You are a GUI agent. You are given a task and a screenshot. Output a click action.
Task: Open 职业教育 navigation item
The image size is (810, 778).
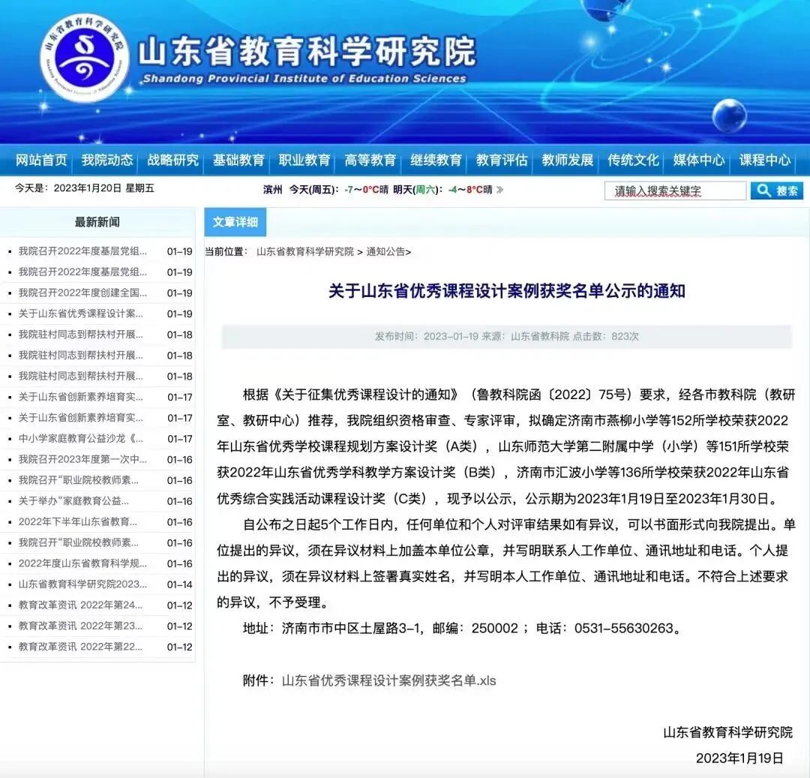point(304,160)
